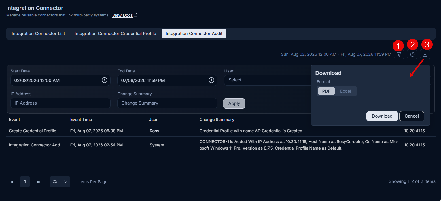The height and width of the screenshot is (201, 441).
Task: Expand the items per page dropdown
Action: point(60,181)
